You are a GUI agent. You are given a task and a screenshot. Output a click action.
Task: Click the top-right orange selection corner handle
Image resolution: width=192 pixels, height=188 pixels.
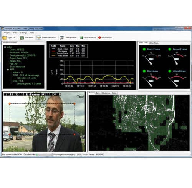[x=74, y=103]
